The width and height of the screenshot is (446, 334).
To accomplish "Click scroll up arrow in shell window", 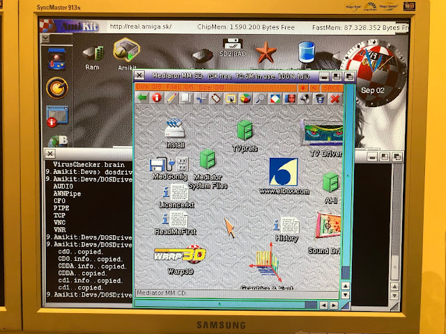I will coord(394,287).
